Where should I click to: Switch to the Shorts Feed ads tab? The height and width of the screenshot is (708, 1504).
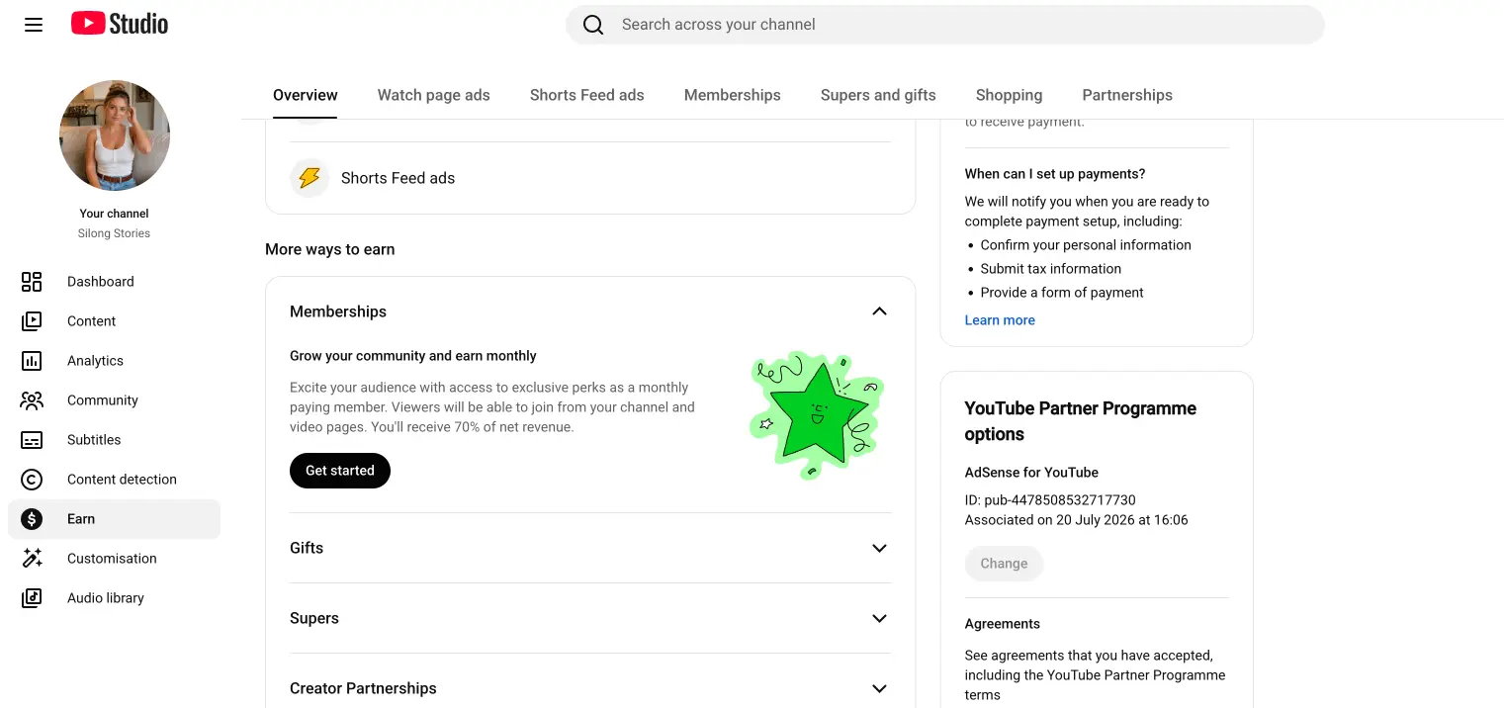(x=587, y=95)
